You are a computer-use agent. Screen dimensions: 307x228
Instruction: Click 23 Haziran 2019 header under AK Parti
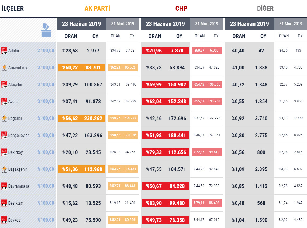coord(81,24)
